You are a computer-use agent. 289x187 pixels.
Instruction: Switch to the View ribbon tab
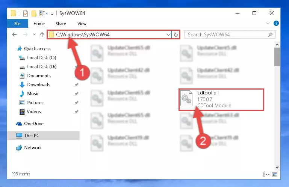(x=82, y=24)
